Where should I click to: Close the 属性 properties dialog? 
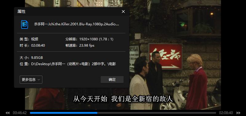[123, 12]
